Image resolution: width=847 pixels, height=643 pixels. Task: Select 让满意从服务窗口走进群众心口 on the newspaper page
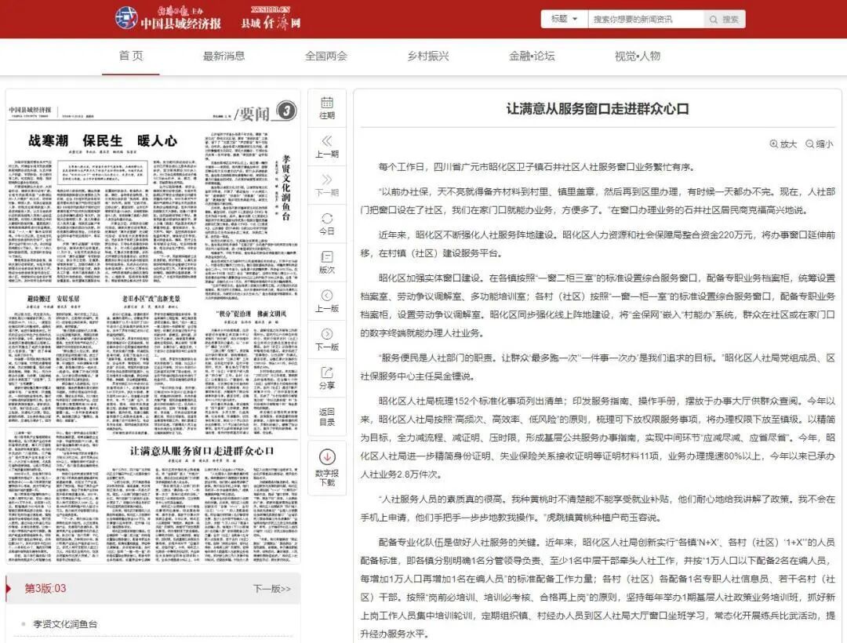tap(202, 451)
